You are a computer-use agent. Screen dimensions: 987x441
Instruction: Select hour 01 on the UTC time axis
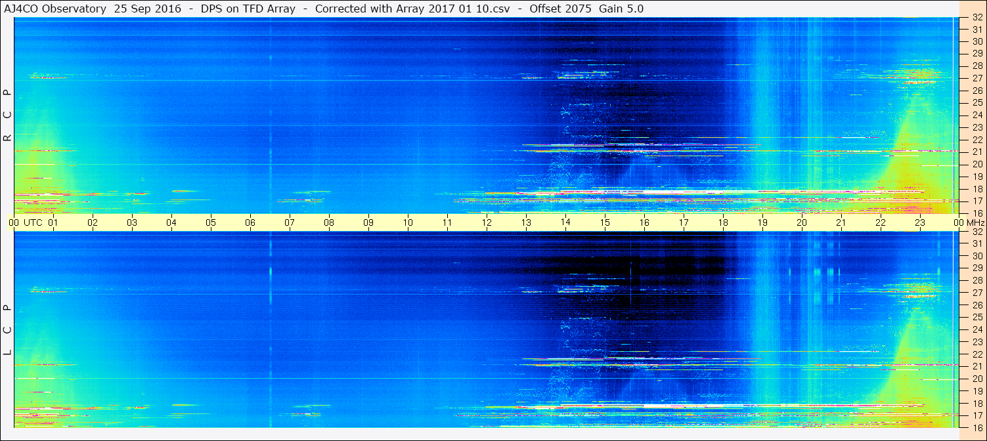tap(53, 222)
